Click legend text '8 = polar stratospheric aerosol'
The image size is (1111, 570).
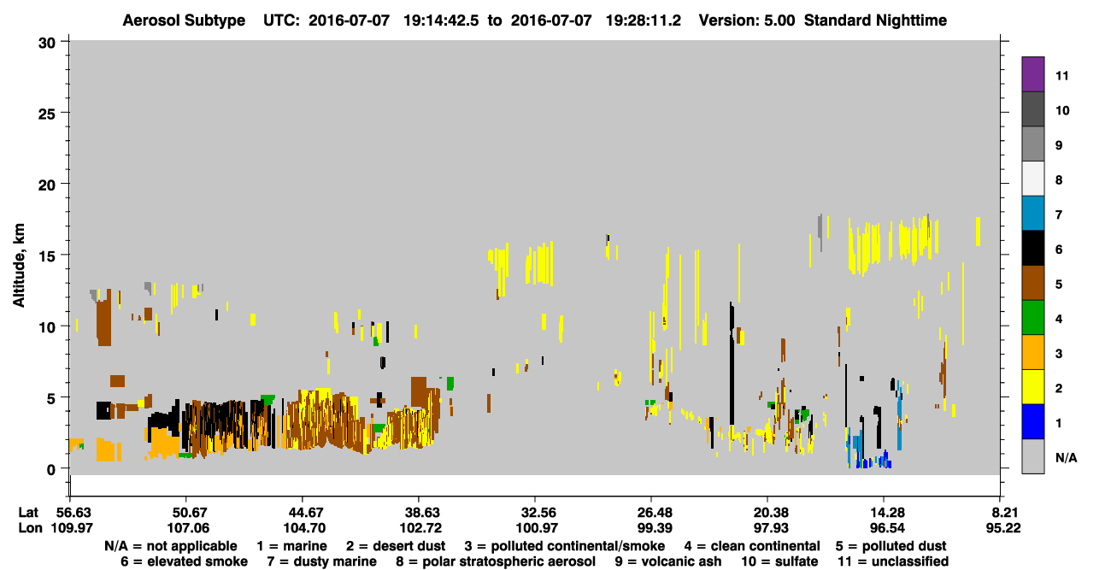click(496, 561)
